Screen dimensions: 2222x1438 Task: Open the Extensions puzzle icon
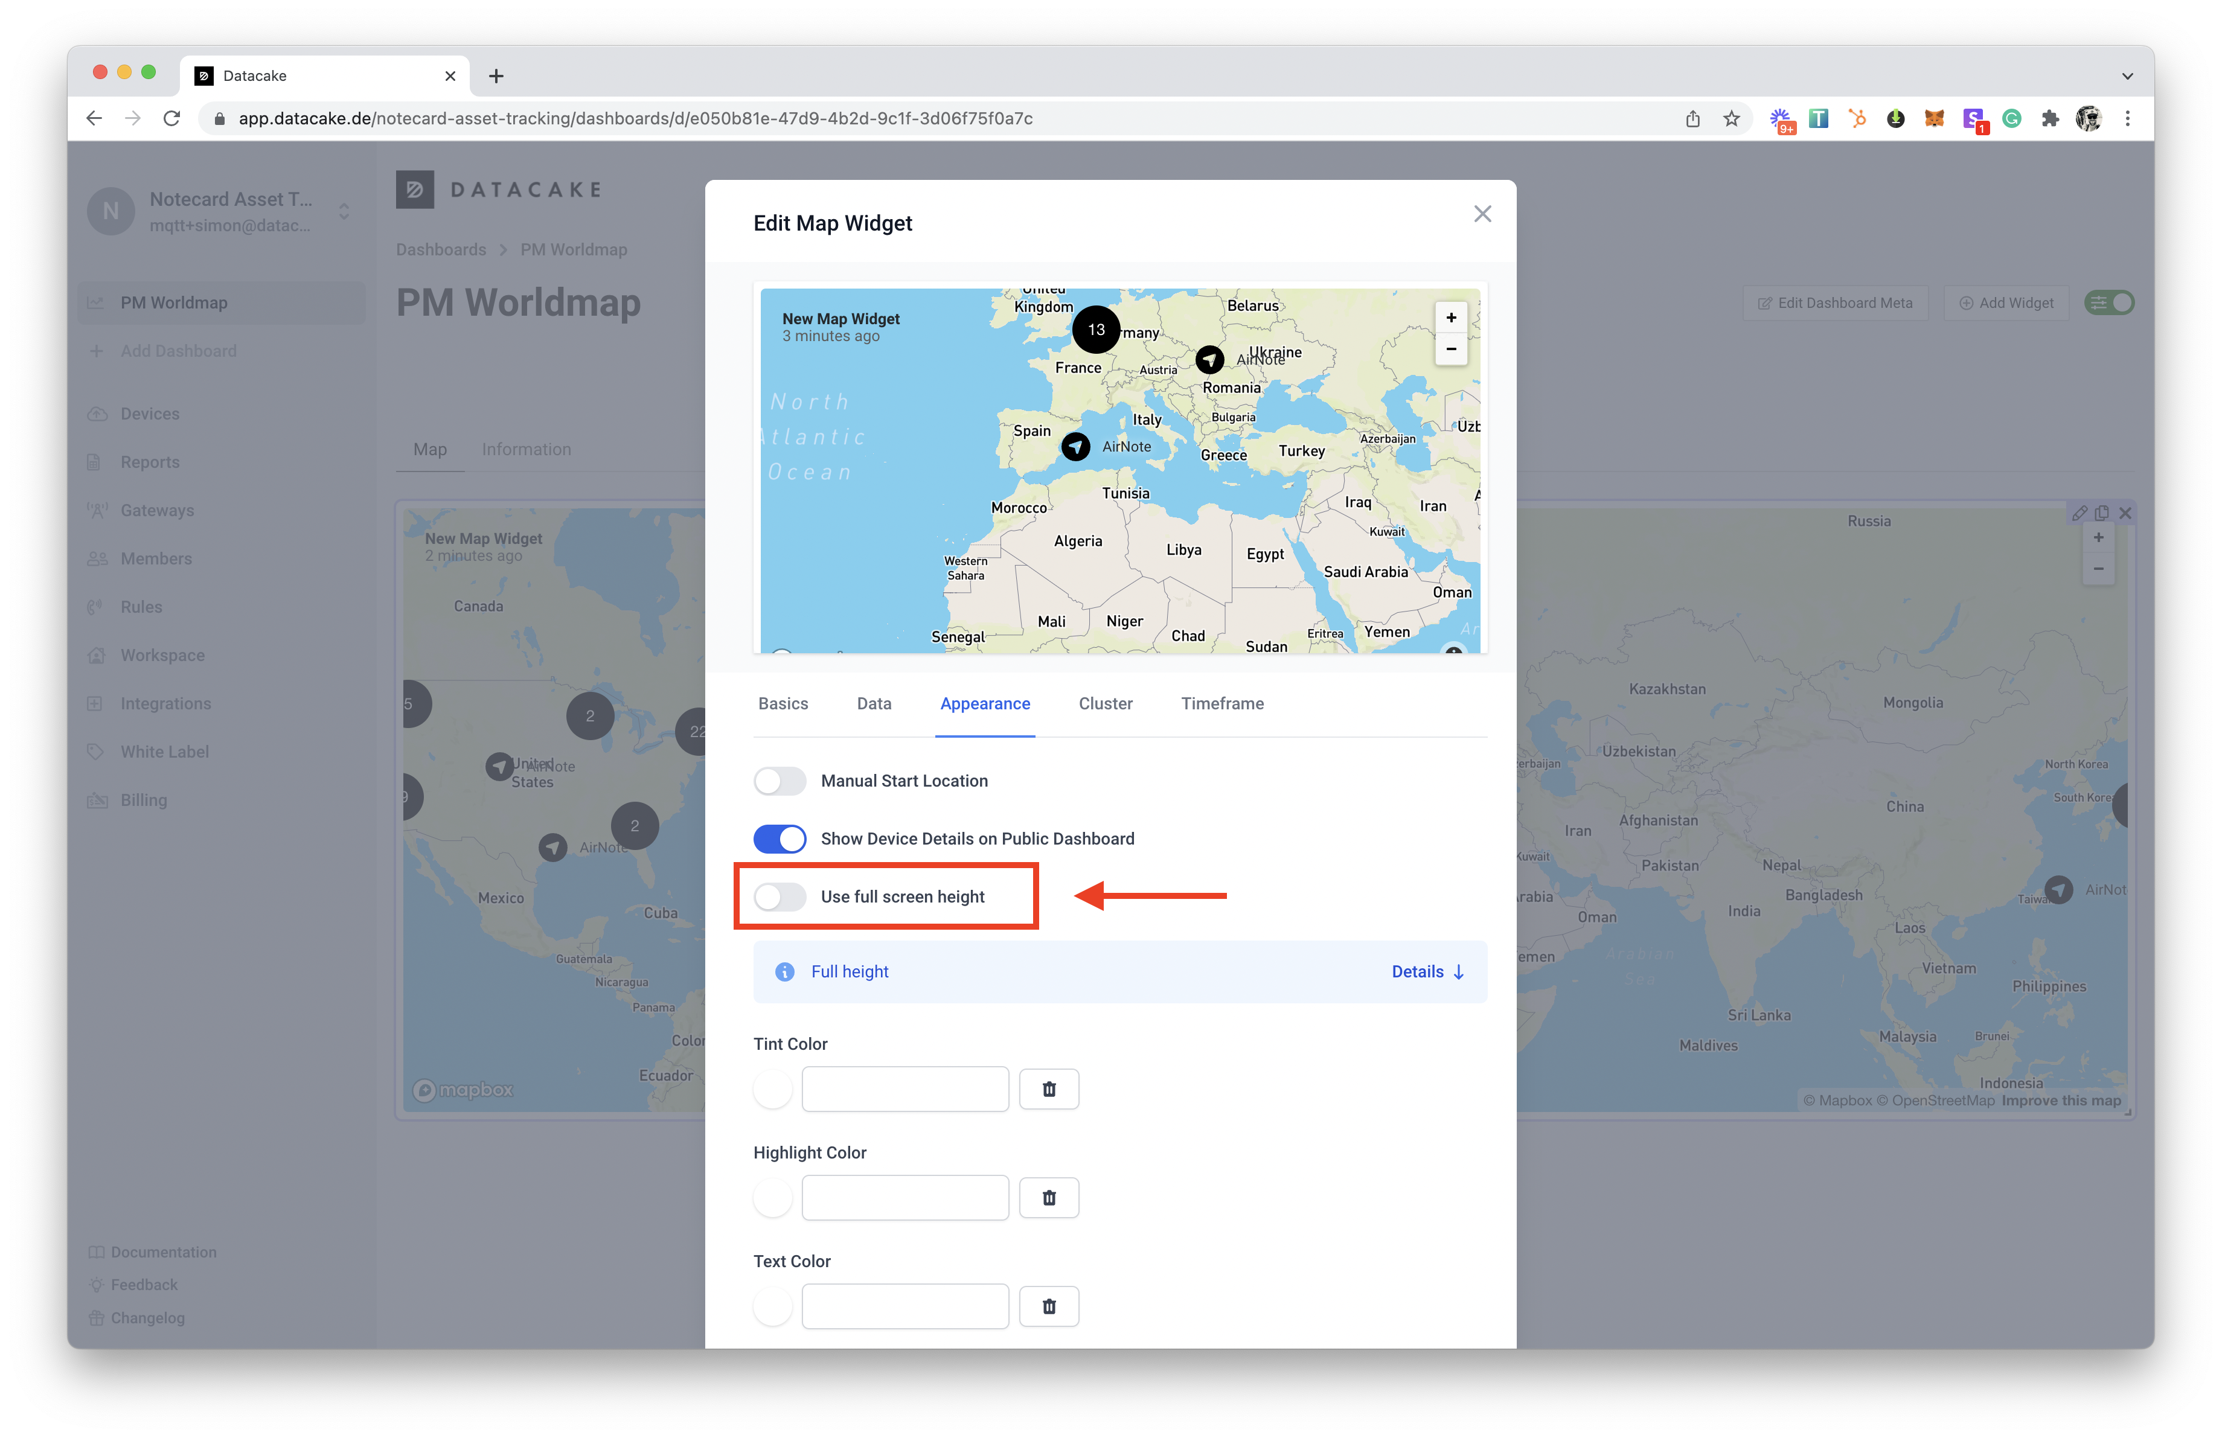click(2050, 118)
